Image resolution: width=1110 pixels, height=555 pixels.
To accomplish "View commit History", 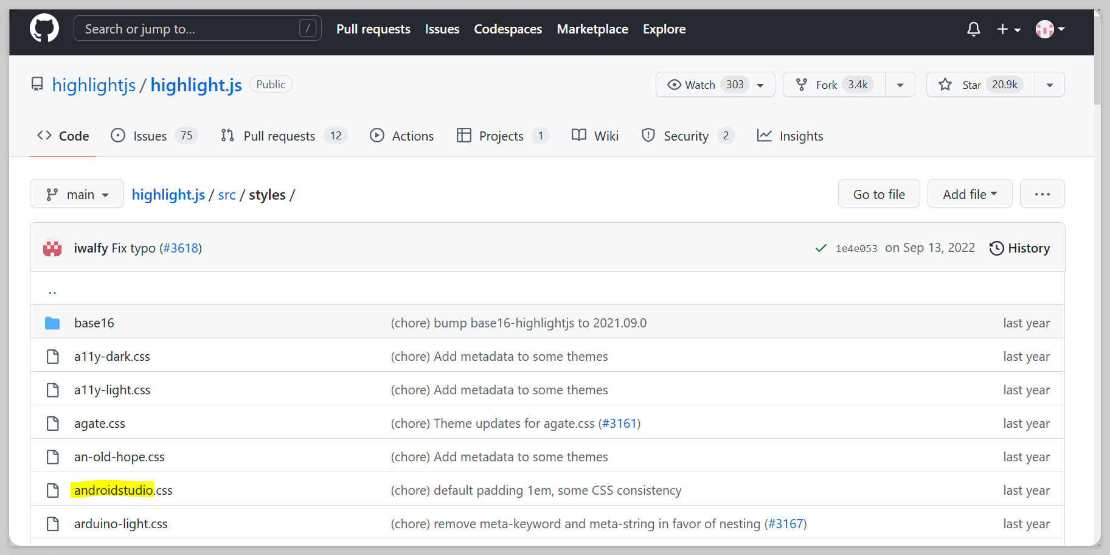I will [x=1019, y=248].
